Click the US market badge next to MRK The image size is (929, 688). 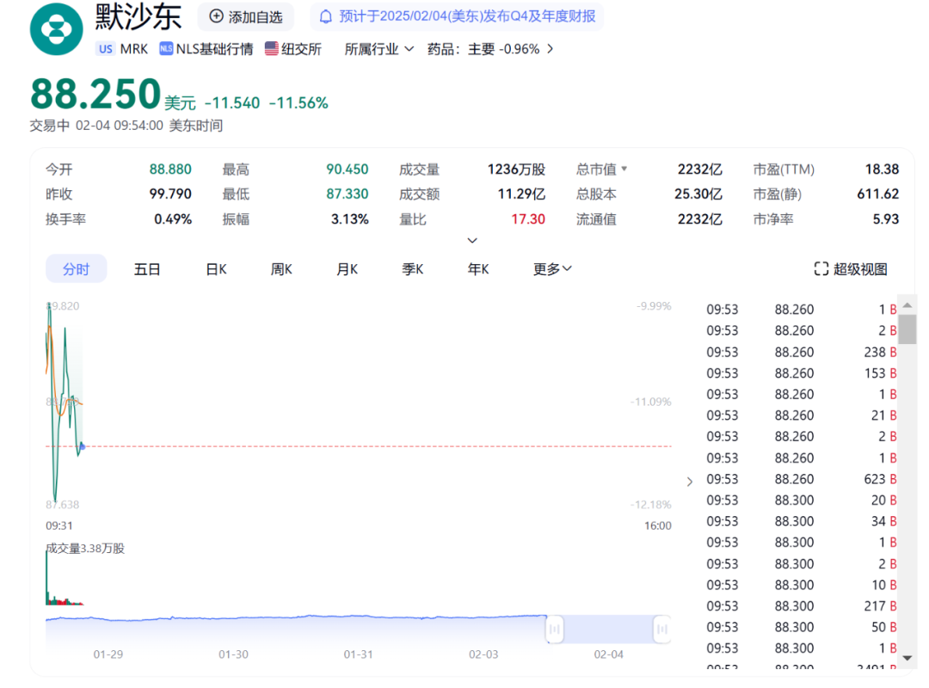pyautogui.click(x=106, y=49)
